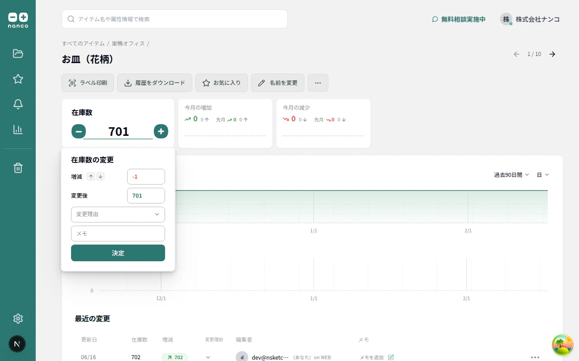
Task: Click the nanco logo
Action: (x=18, y=20)
